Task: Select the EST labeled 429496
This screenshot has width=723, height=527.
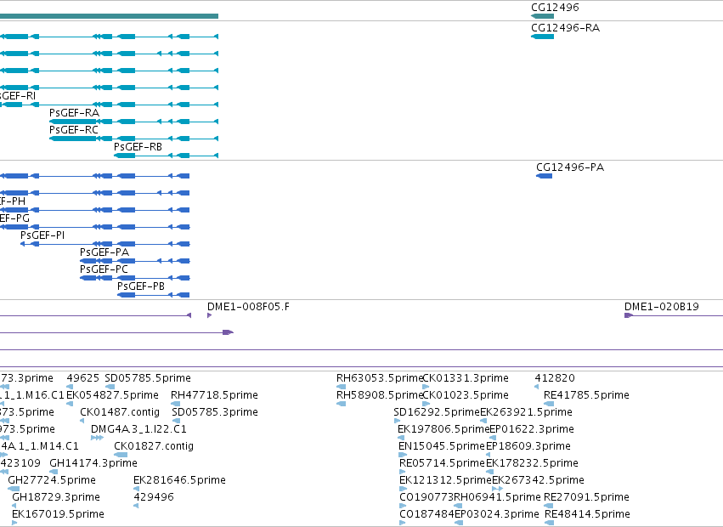Action: point(154,497)
